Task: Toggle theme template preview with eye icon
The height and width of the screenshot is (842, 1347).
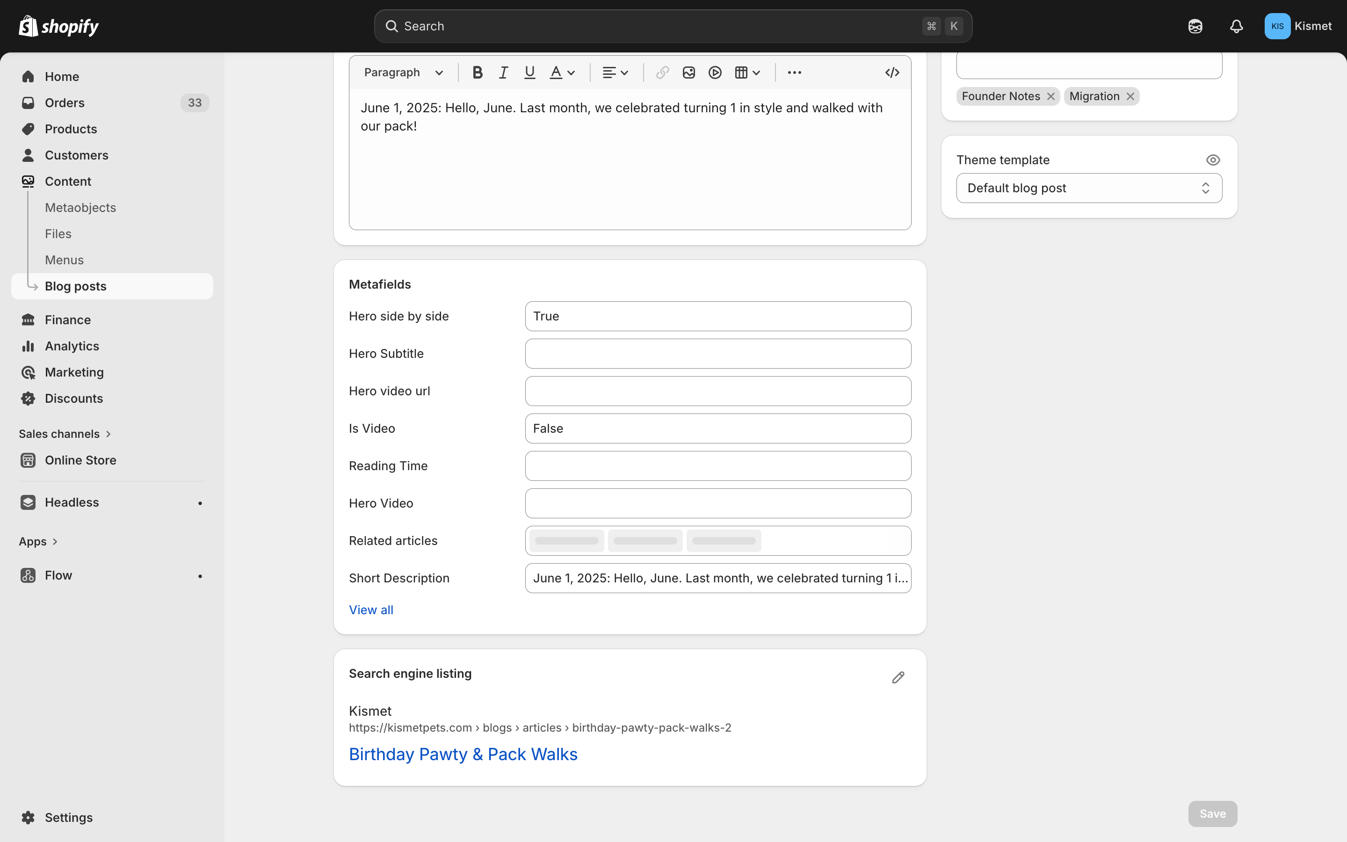Action: 1212,160
